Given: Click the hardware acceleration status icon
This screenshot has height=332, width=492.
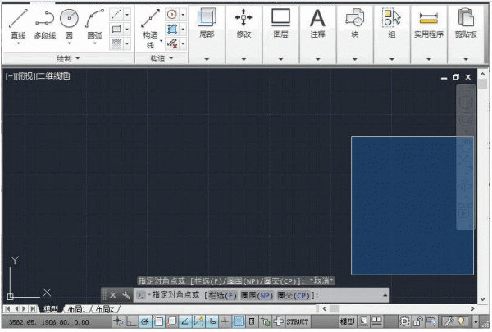Looking at the screenshot, I should [x=431, y=321].
